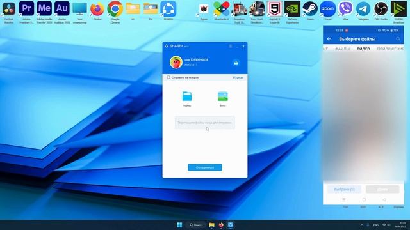Switch to the ФАЙЛЫ tab on phone
Viewport: 410px width, 230px height.
[x=342, y=49]
